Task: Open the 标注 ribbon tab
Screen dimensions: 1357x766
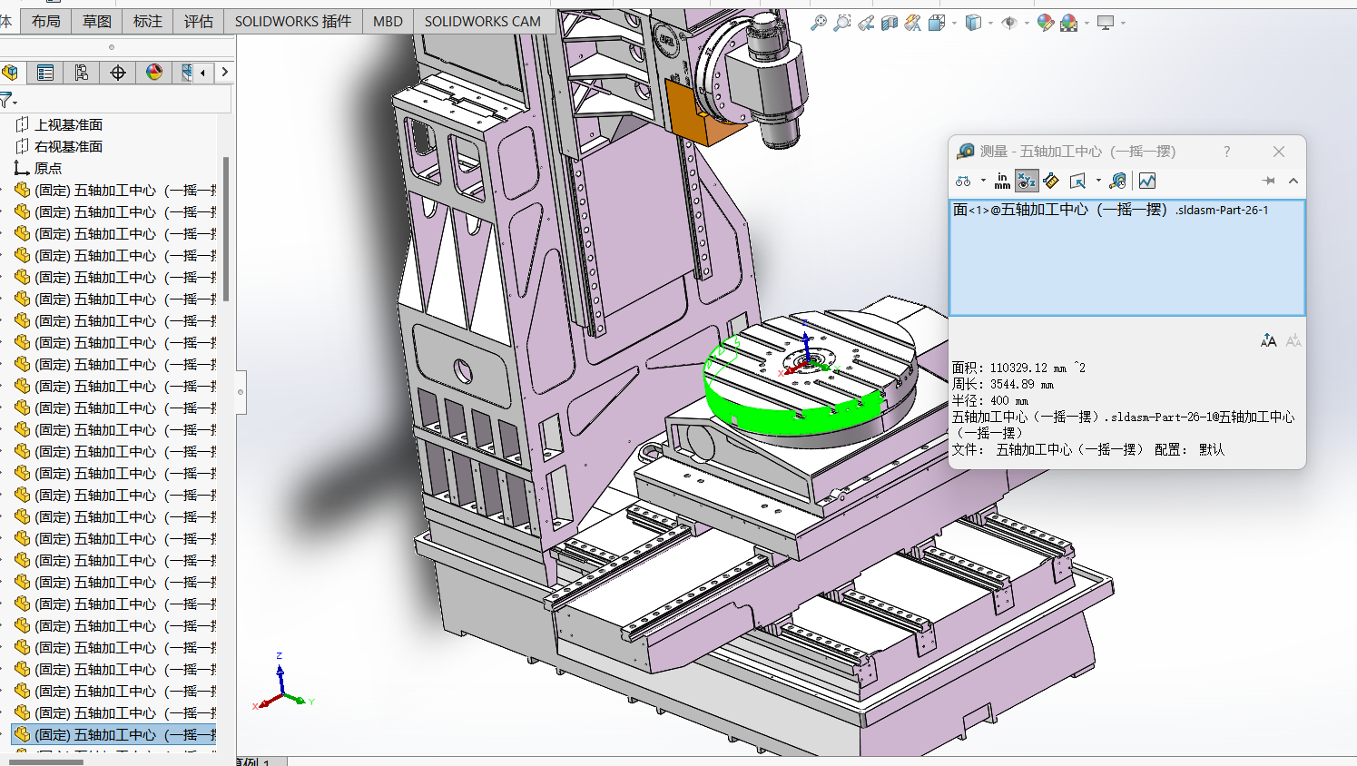Action: coord(148,21)
